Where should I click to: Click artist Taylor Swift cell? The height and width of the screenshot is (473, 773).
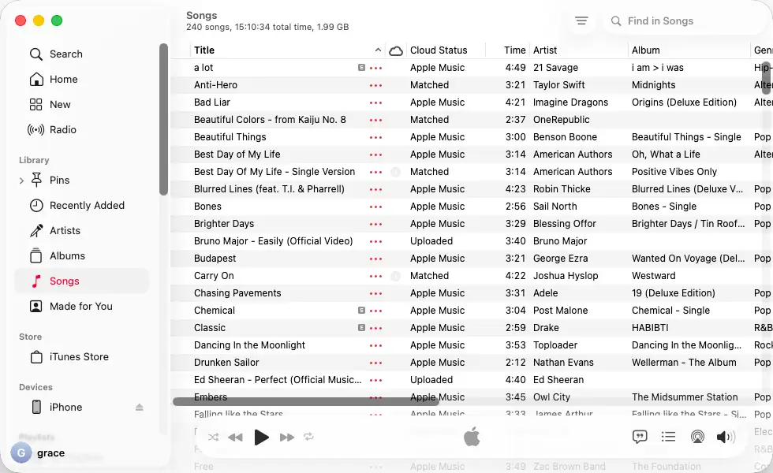point(559,85)
